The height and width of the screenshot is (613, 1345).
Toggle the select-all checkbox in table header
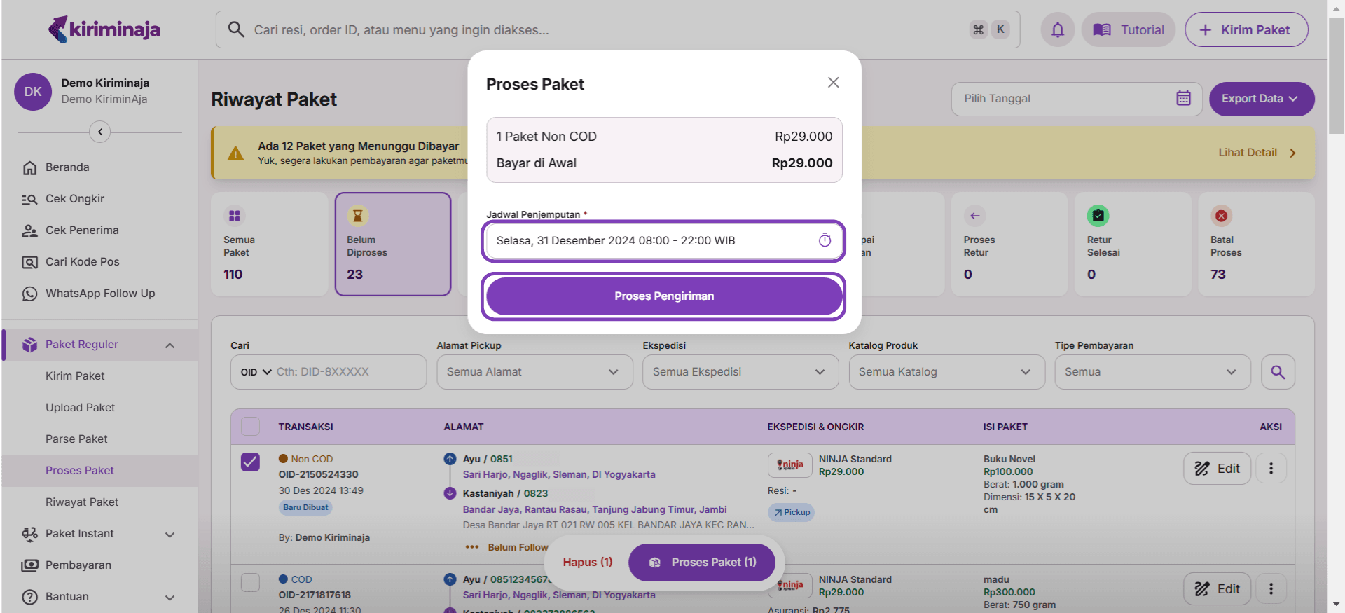(x=250, y=427)
